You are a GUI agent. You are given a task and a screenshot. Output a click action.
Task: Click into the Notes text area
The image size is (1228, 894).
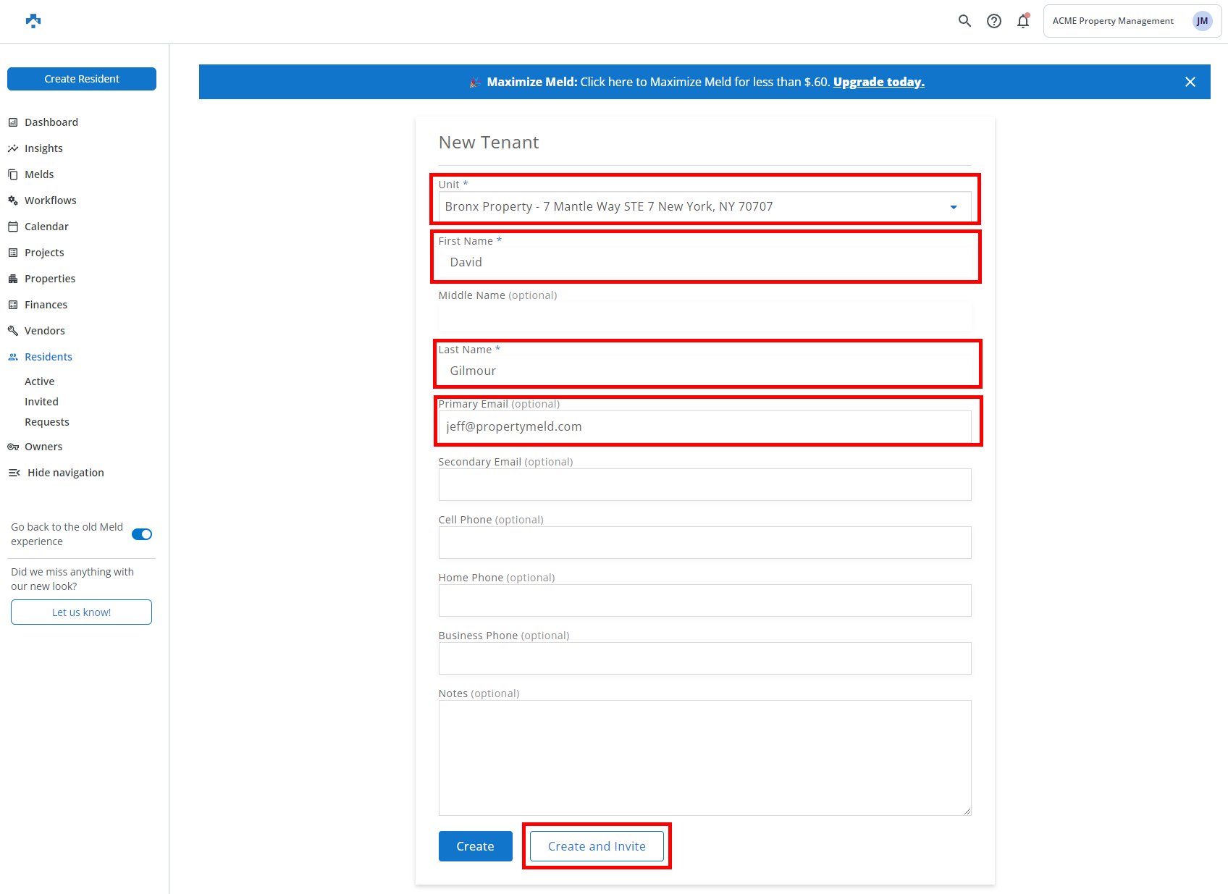point(705,757)
